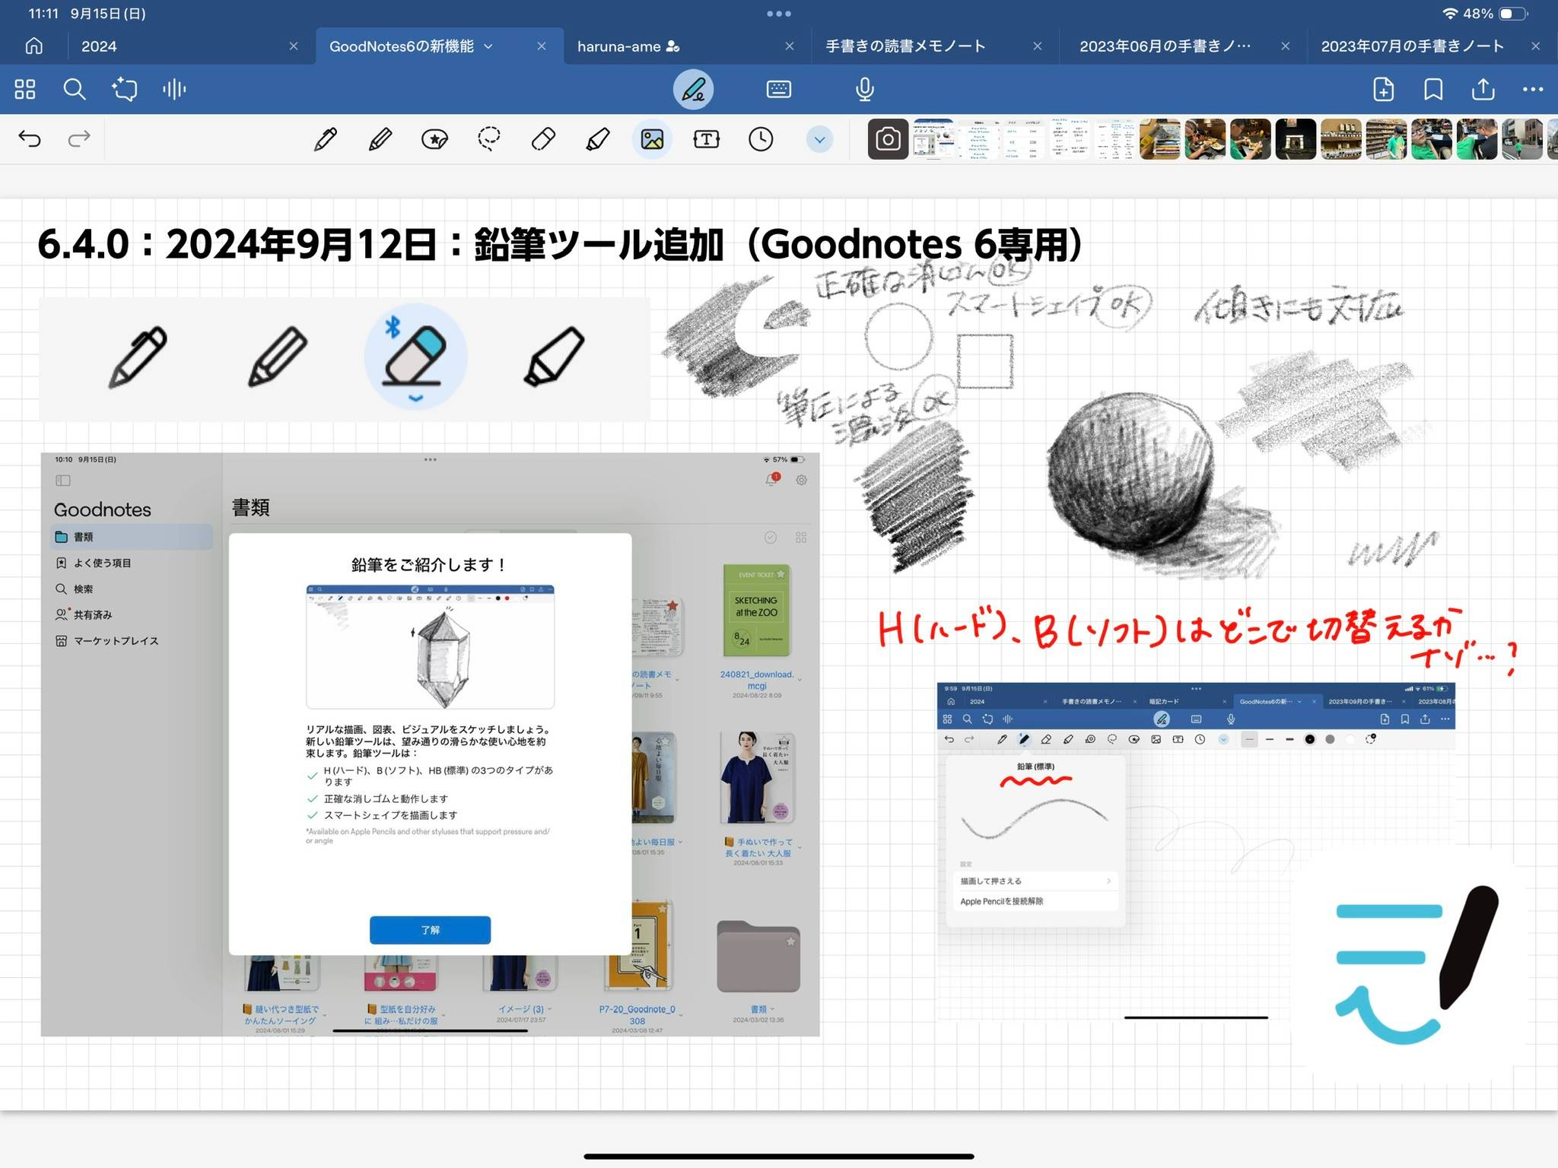This screenshot has height=1168, width=1558.
Task: Select the Eraser tool
Action: tap(543, 139)
